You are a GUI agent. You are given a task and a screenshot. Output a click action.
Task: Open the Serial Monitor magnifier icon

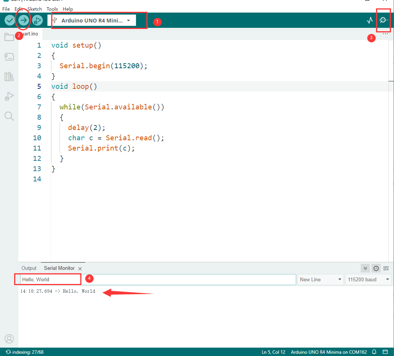click(x=383, y=20)
